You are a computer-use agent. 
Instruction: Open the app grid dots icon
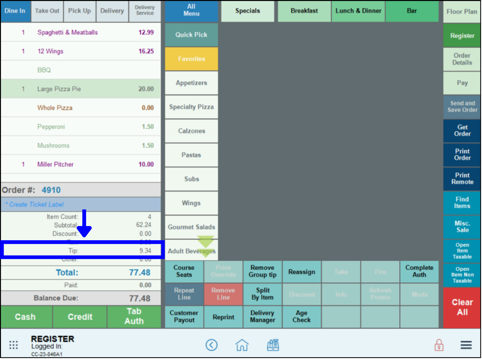14,345
